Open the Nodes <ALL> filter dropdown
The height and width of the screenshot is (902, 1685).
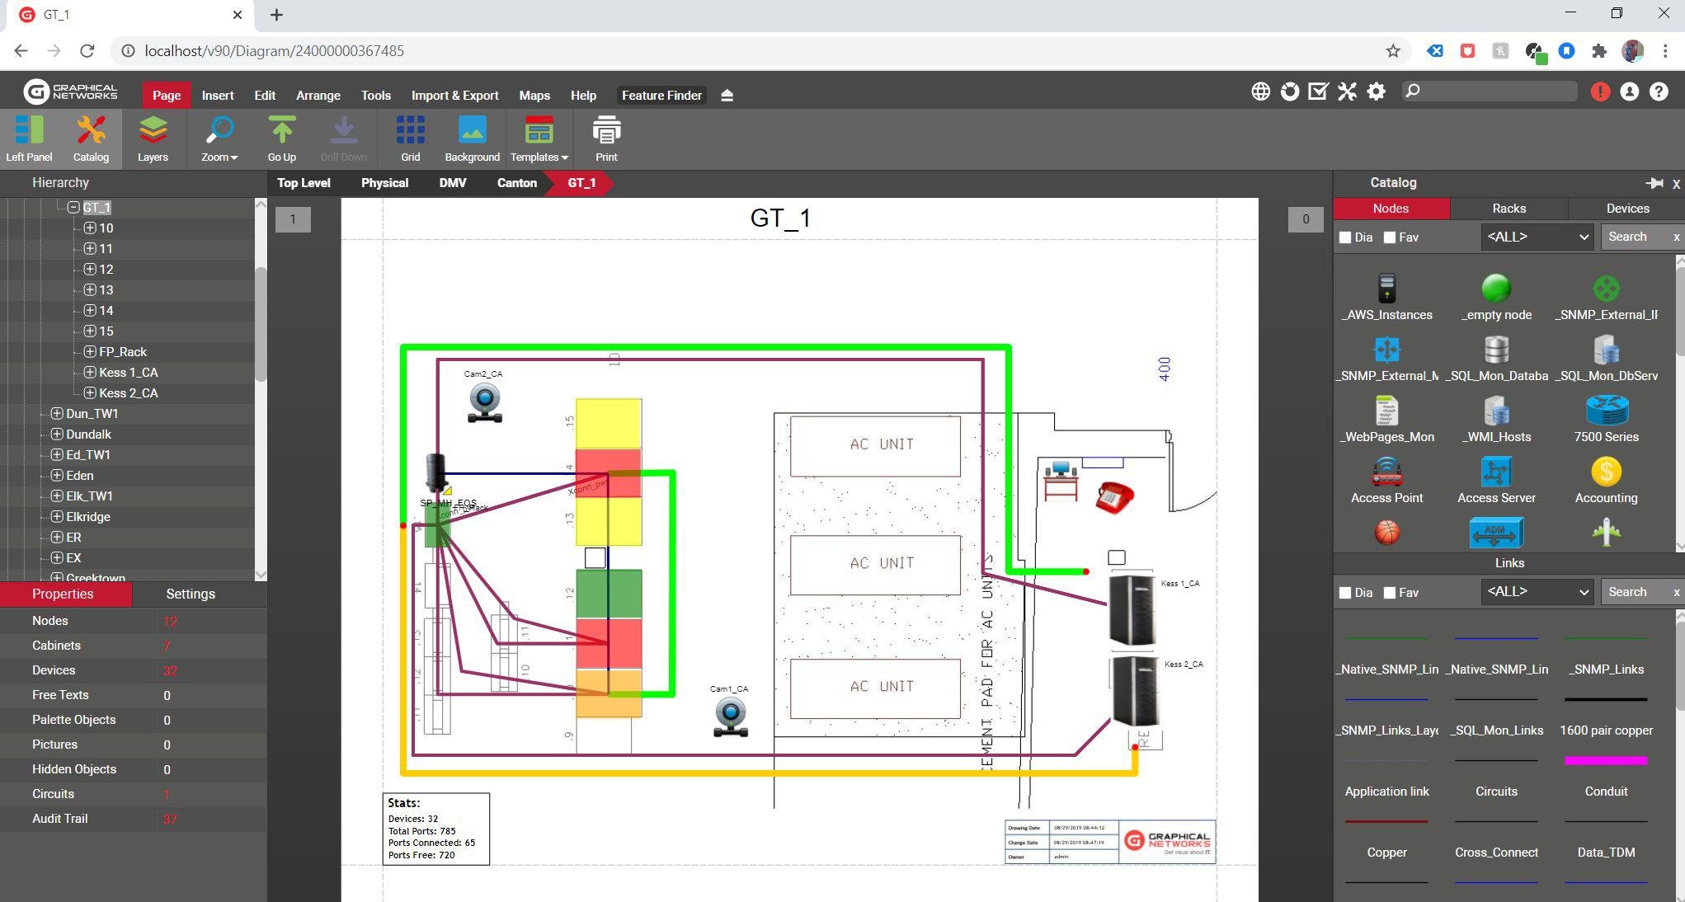pyautogui.click(x=1537, y=237)
